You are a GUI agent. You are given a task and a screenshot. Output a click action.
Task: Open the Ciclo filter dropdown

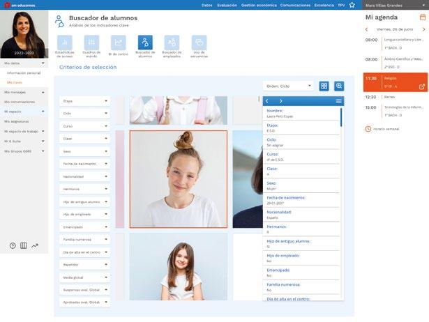pos(84,113)
